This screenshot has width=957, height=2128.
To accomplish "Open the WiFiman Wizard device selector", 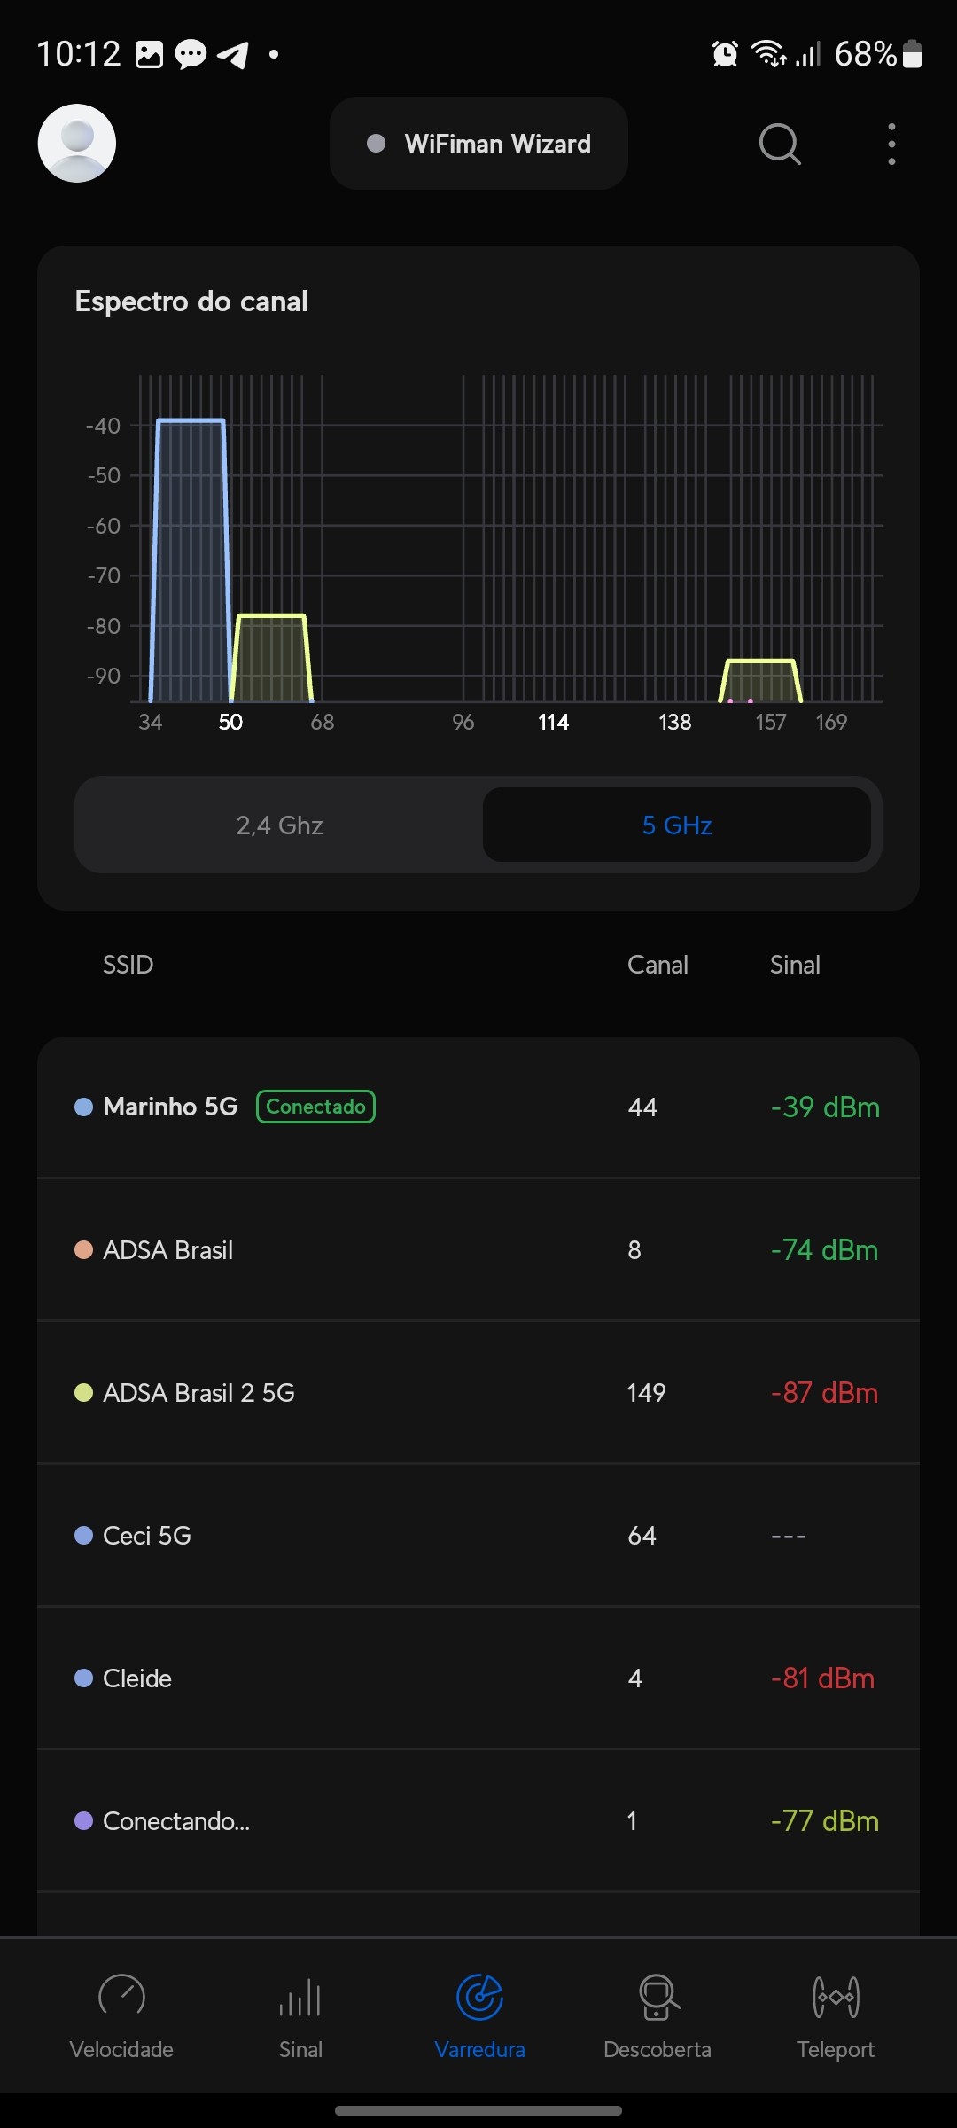I will [478, 144].
